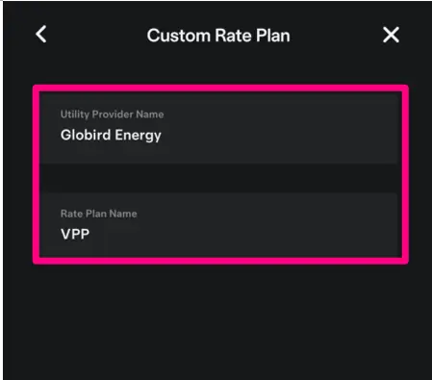This screenshot has height=380, width=432.
Task: Click the word Energy in provider field
Action: tap(138, 136)
